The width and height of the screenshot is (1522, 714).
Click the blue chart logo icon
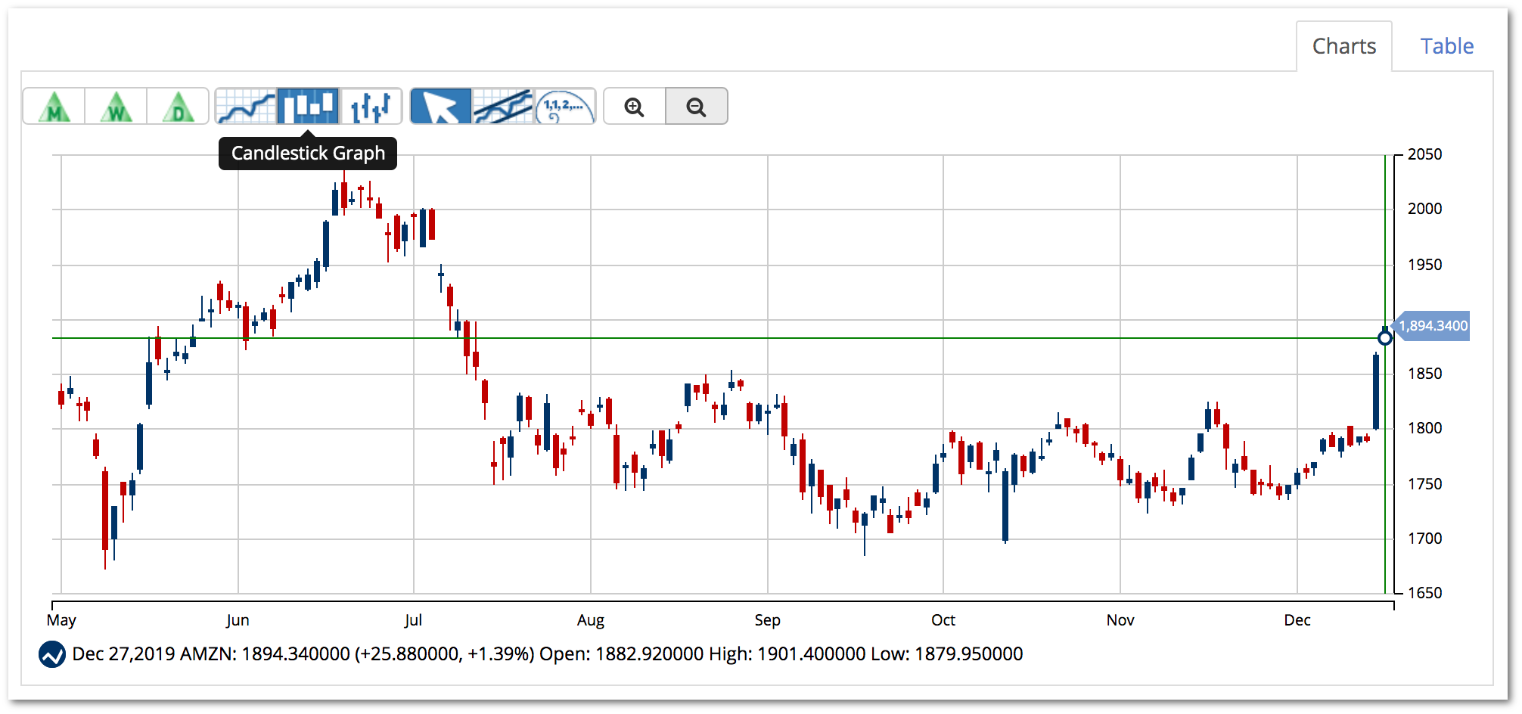click(52, 654)
